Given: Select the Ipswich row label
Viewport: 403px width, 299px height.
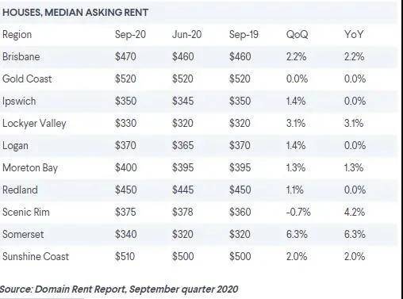Looking at the screenshot, I should [x=19, y=102].
